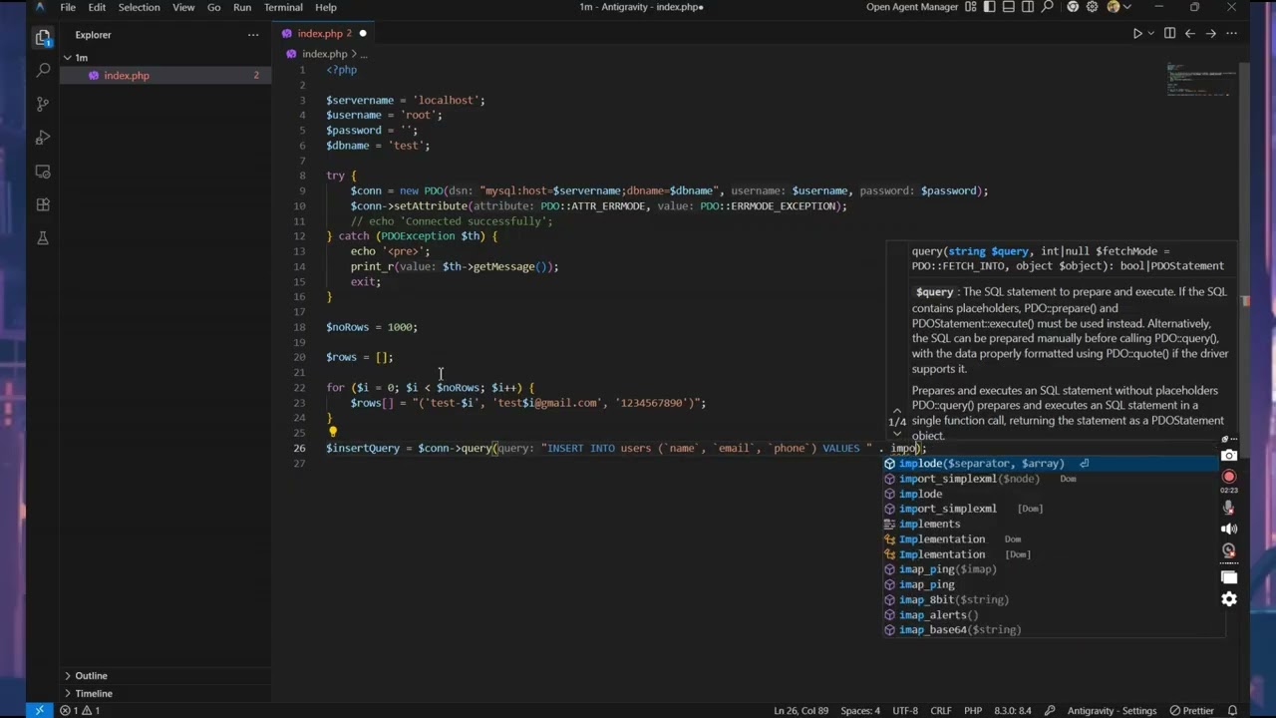
Task: Open the Selection menu
Action: pos(140,7)
